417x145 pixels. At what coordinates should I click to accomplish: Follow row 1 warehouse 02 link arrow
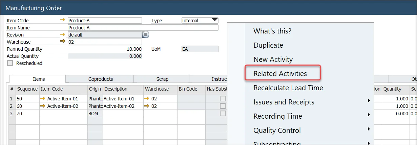click(x=147, y=99)
